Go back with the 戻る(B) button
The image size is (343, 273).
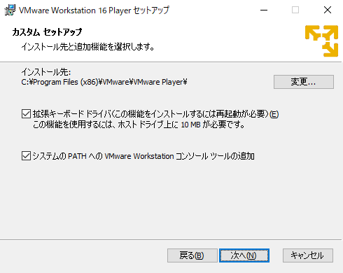192,255
